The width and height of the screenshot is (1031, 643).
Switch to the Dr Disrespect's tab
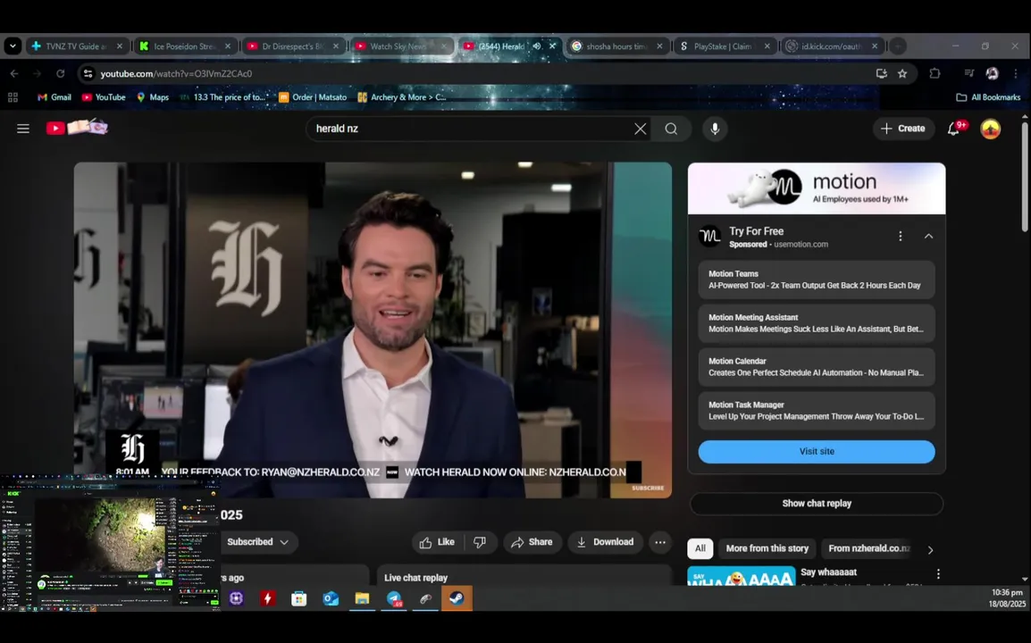[293, 46]
